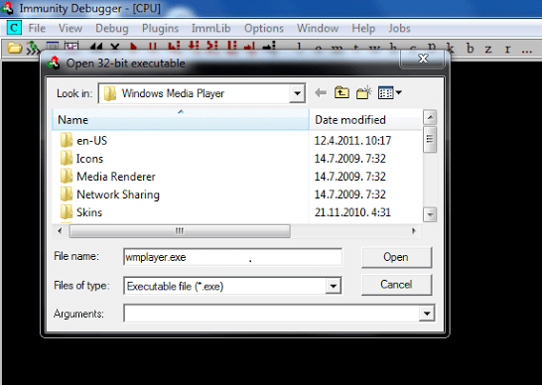
Task: Click the Arguments input field
Action: [x=272, y=314]
